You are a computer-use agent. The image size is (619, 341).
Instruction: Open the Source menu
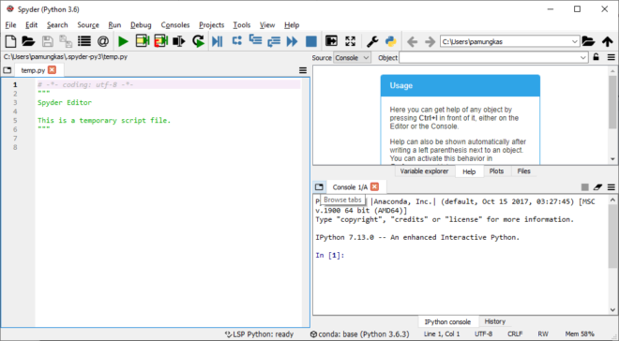click(88, 25)
